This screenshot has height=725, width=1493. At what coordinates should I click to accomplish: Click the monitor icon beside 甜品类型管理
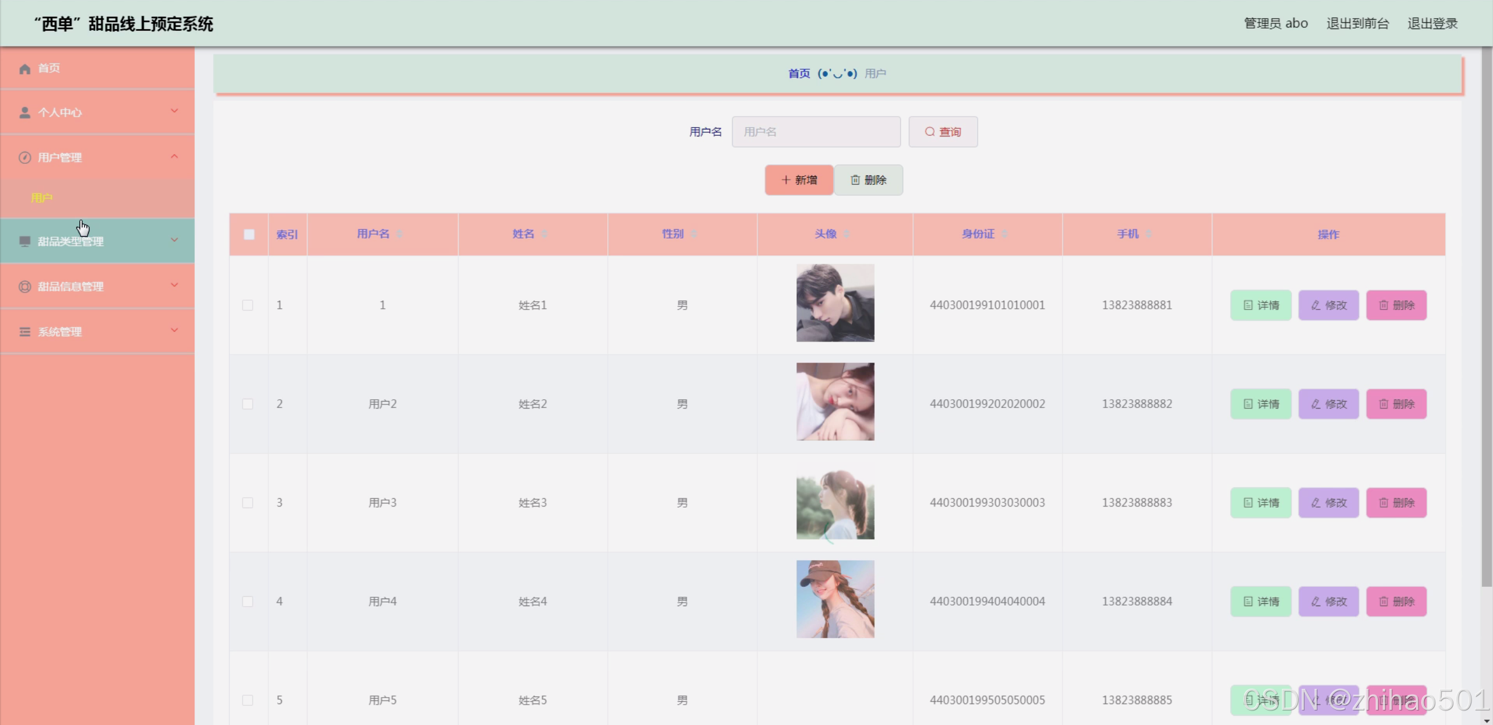[25, 241]
